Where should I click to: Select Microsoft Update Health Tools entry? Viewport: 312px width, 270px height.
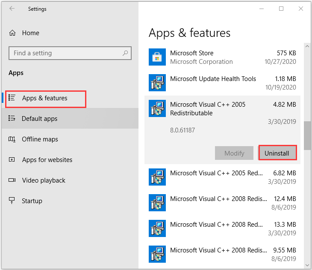click(222, 83)
